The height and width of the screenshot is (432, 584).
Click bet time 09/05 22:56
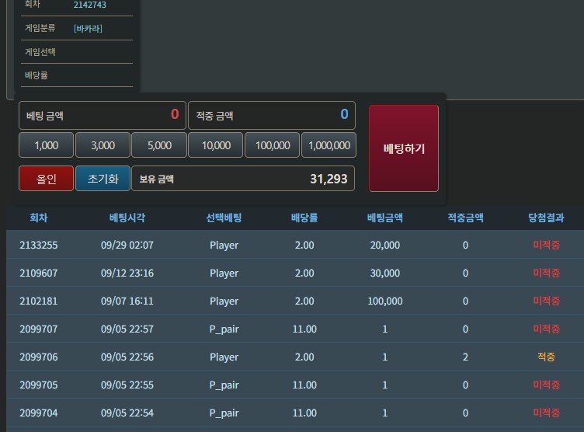coord(127,357)
